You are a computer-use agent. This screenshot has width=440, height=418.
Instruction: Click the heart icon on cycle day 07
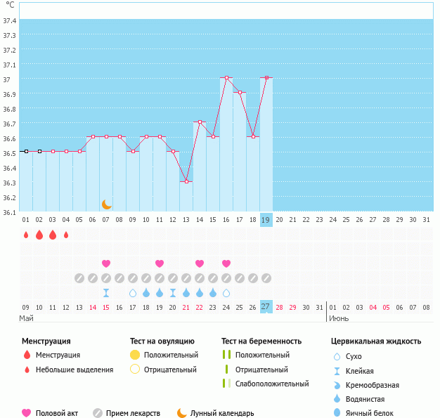(x=106, y=263)
